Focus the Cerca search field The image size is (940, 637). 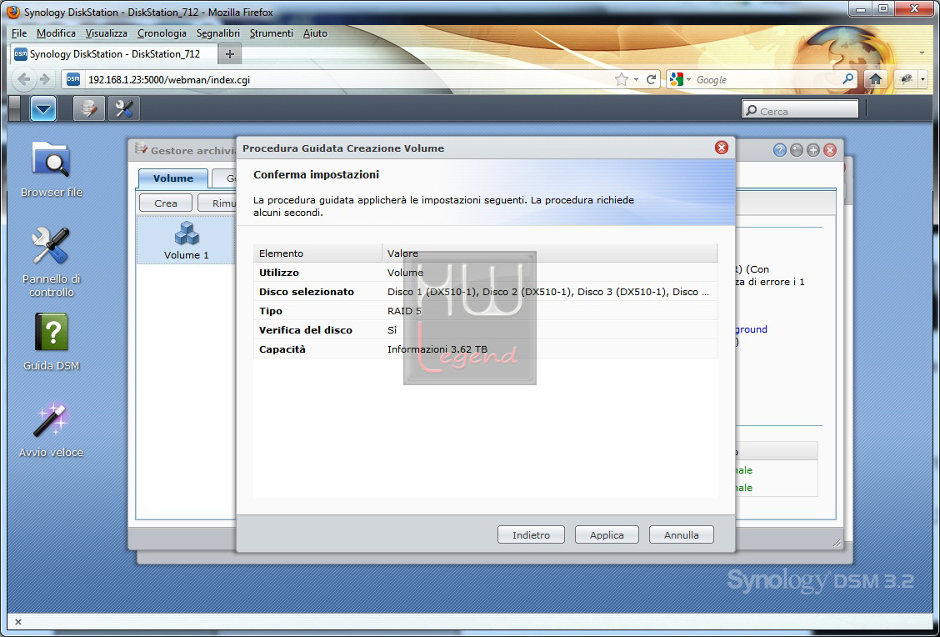point(800,111)
